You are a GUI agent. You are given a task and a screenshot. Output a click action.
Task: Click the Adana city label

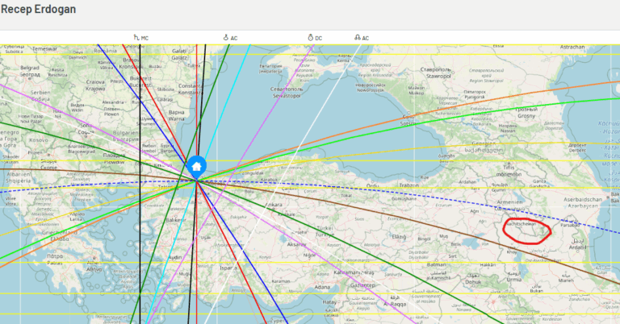(x=322, y=287)
